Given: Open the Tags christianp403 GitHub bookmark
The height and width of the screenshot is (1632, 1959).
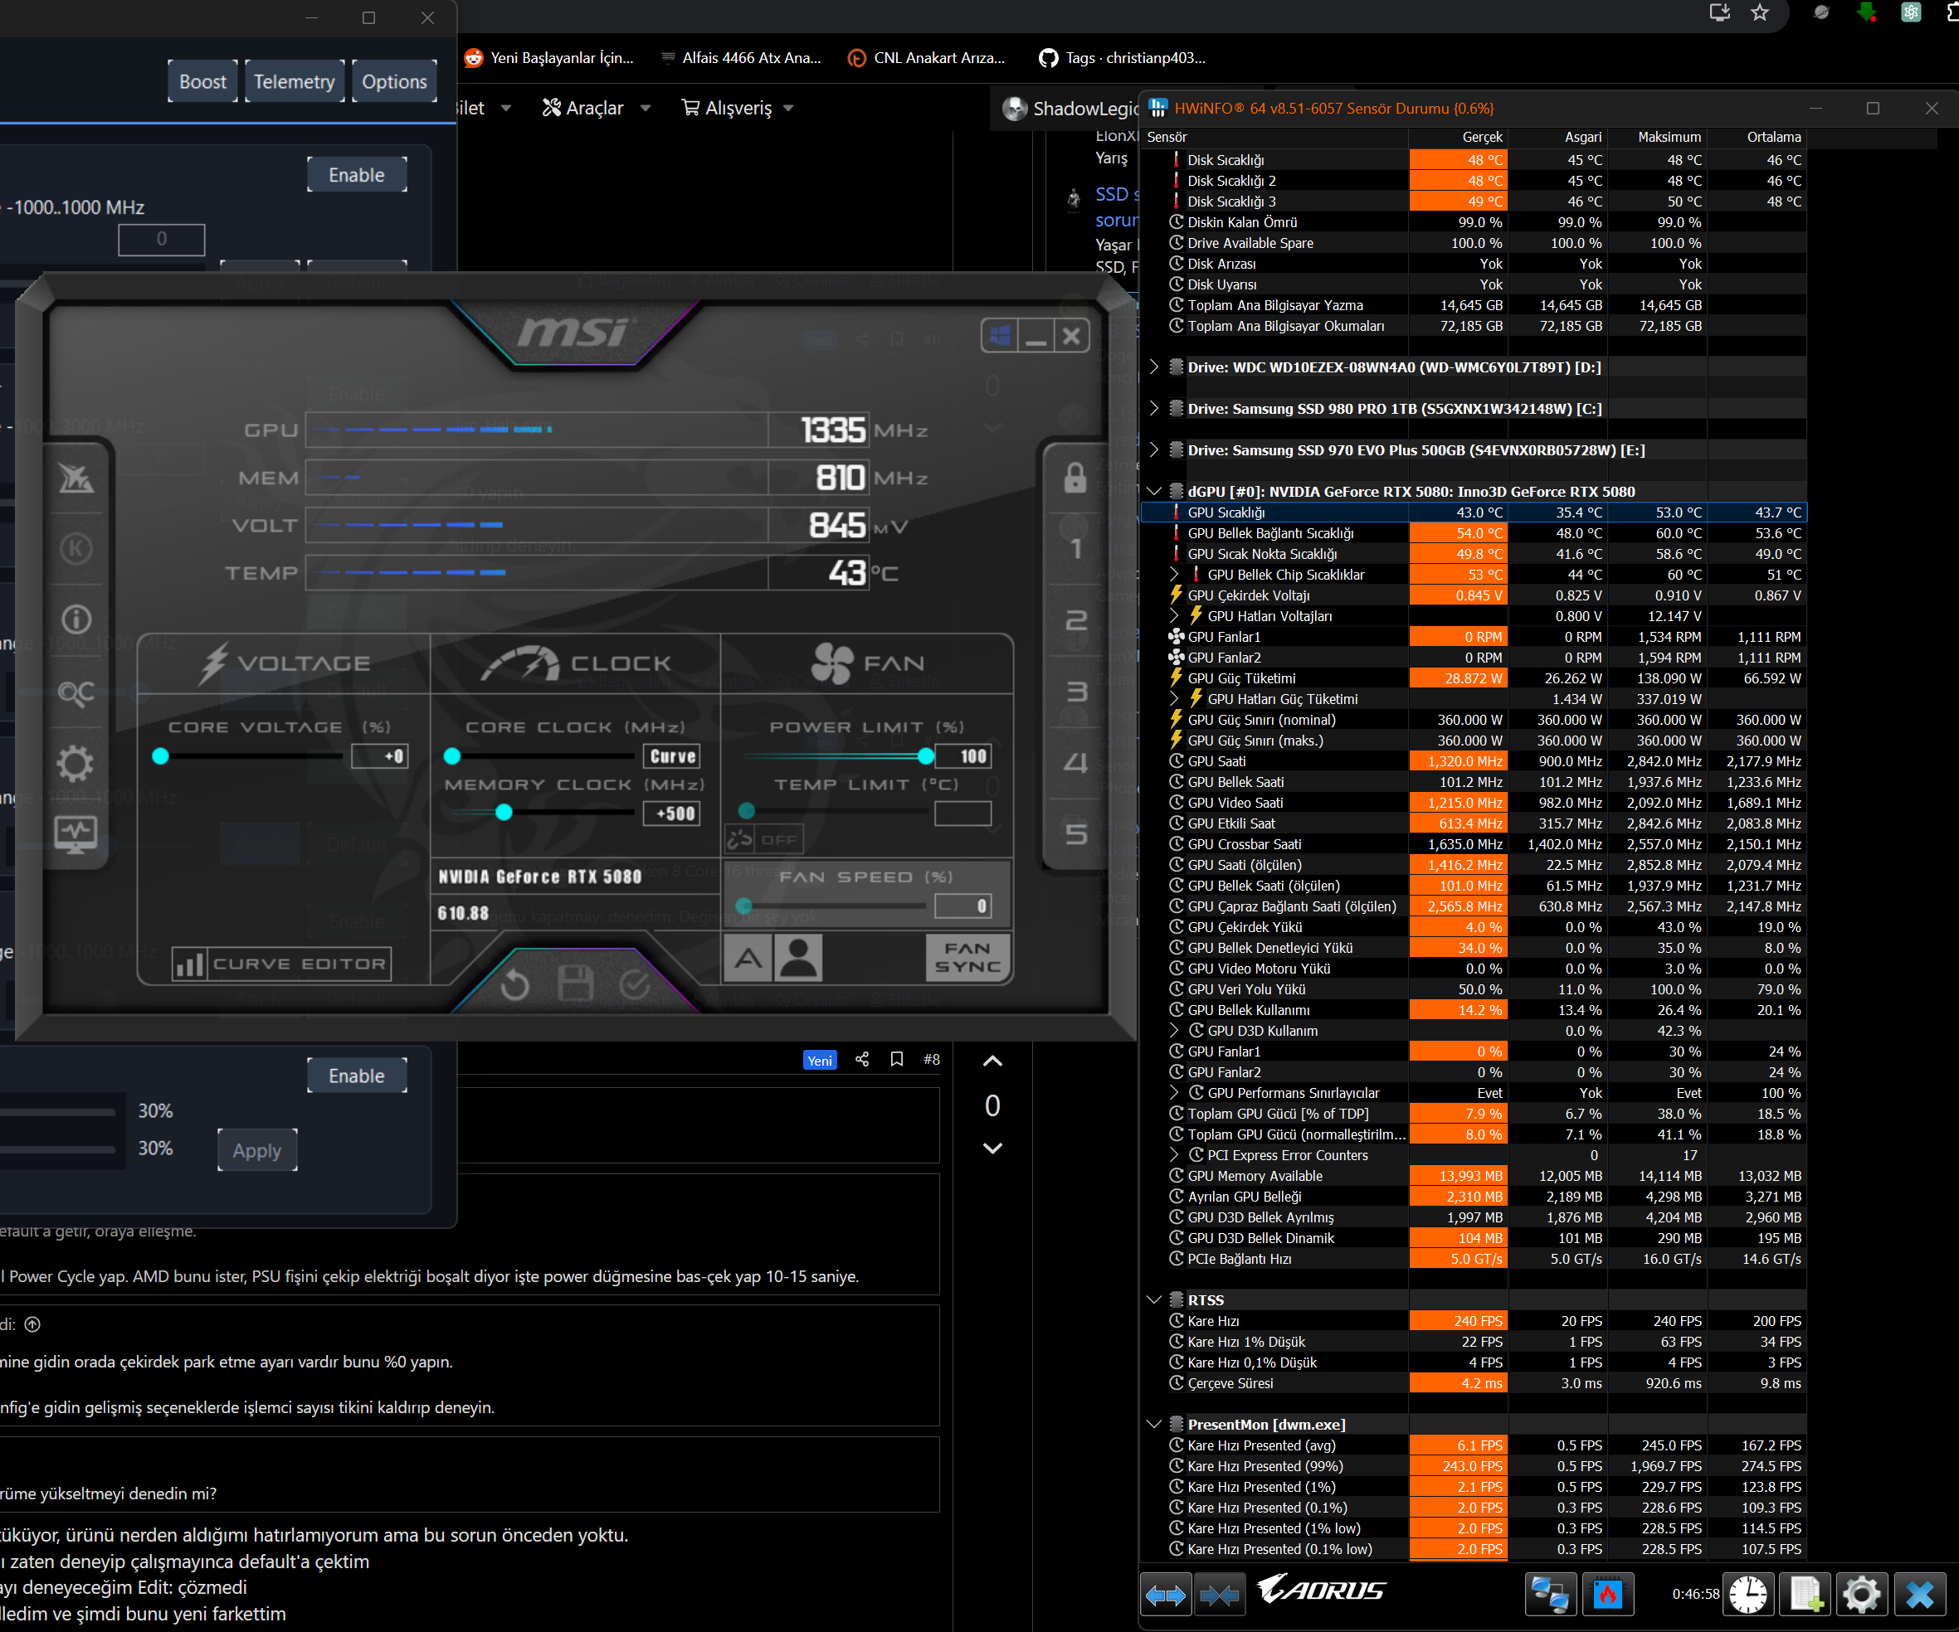Looking at the screenshot, I should pos(1123,58).
